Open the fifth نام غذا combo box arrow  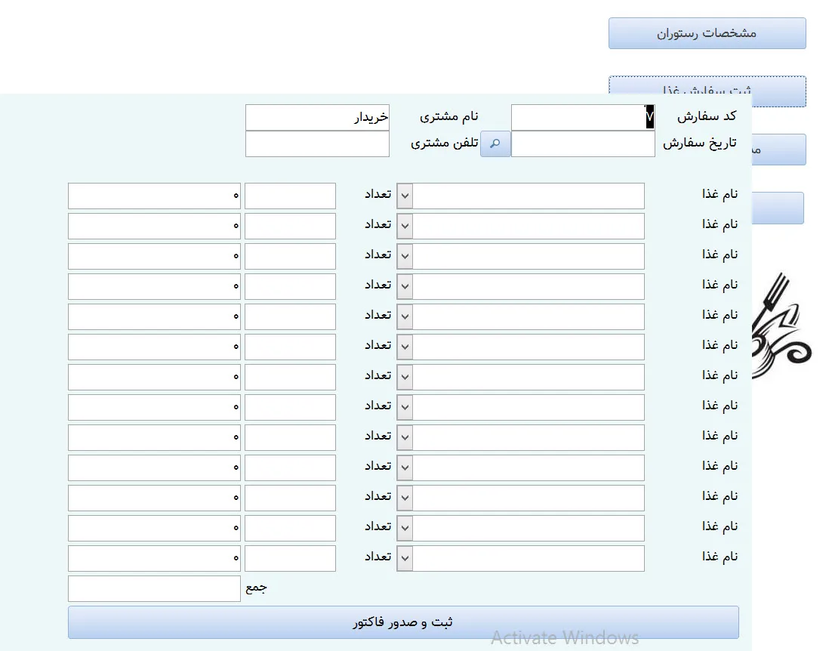pos(405,317)
